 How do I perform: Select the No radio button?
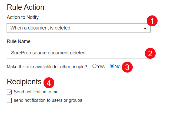[112, 66]
